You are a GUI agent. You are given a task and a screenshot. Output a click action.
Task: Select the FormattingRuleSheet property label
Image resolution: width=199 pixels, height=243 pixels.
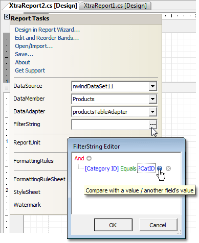tap(39, 179)
